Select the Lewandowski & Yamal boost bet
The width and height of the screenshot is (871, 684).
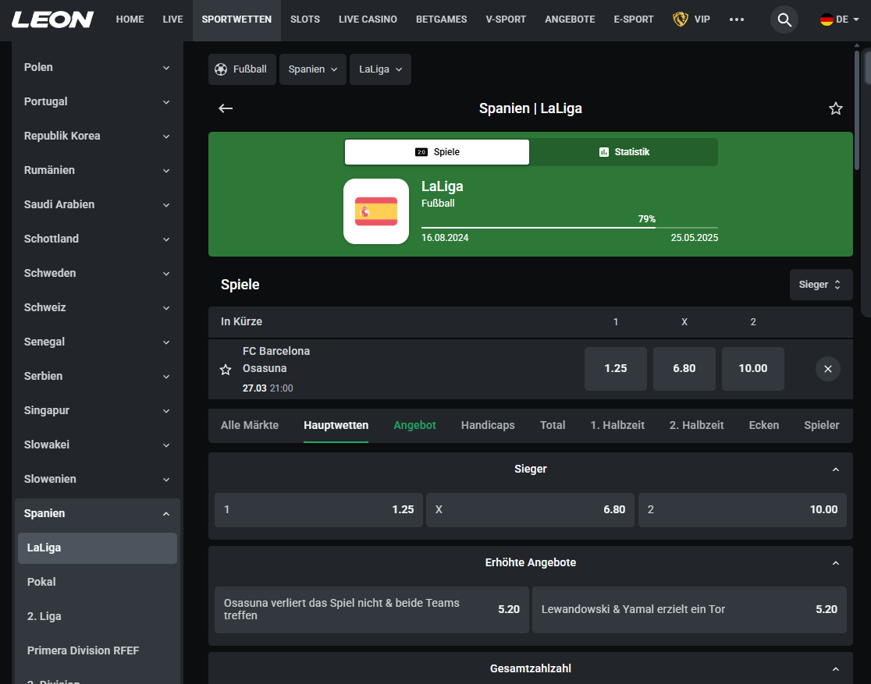pos(690,609)
